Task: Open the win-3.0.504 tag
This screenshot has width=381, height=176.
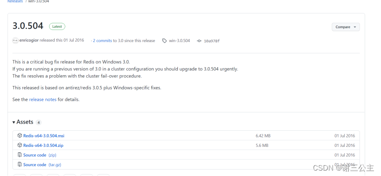Action: click(180, 41)
